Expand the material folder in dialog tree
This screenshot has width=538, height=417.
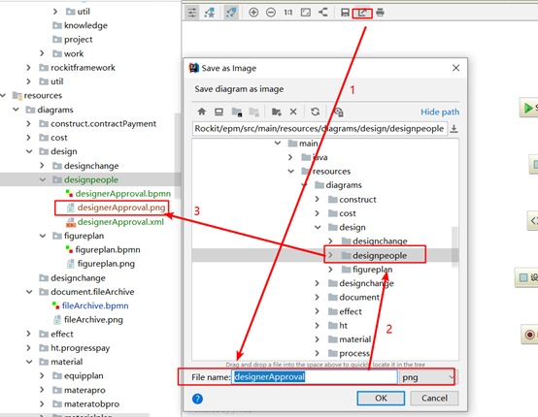[x=317, y=339]
